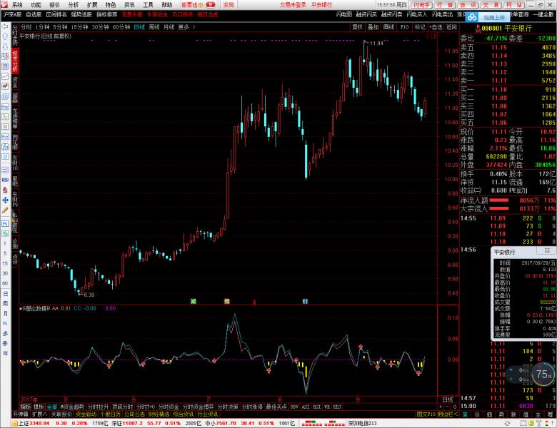Open the 系统 menu
Viewport: 557px width, 428px height.
click(17, 5)
